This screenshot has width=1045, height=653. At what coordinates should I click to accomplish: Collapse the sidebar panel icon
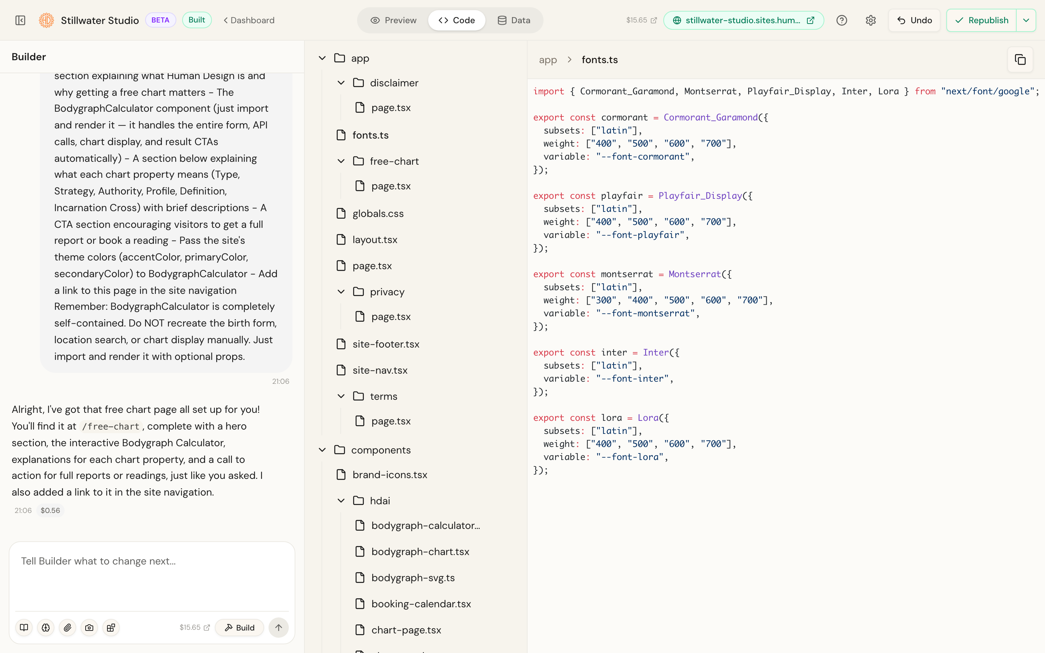point(20,20)
